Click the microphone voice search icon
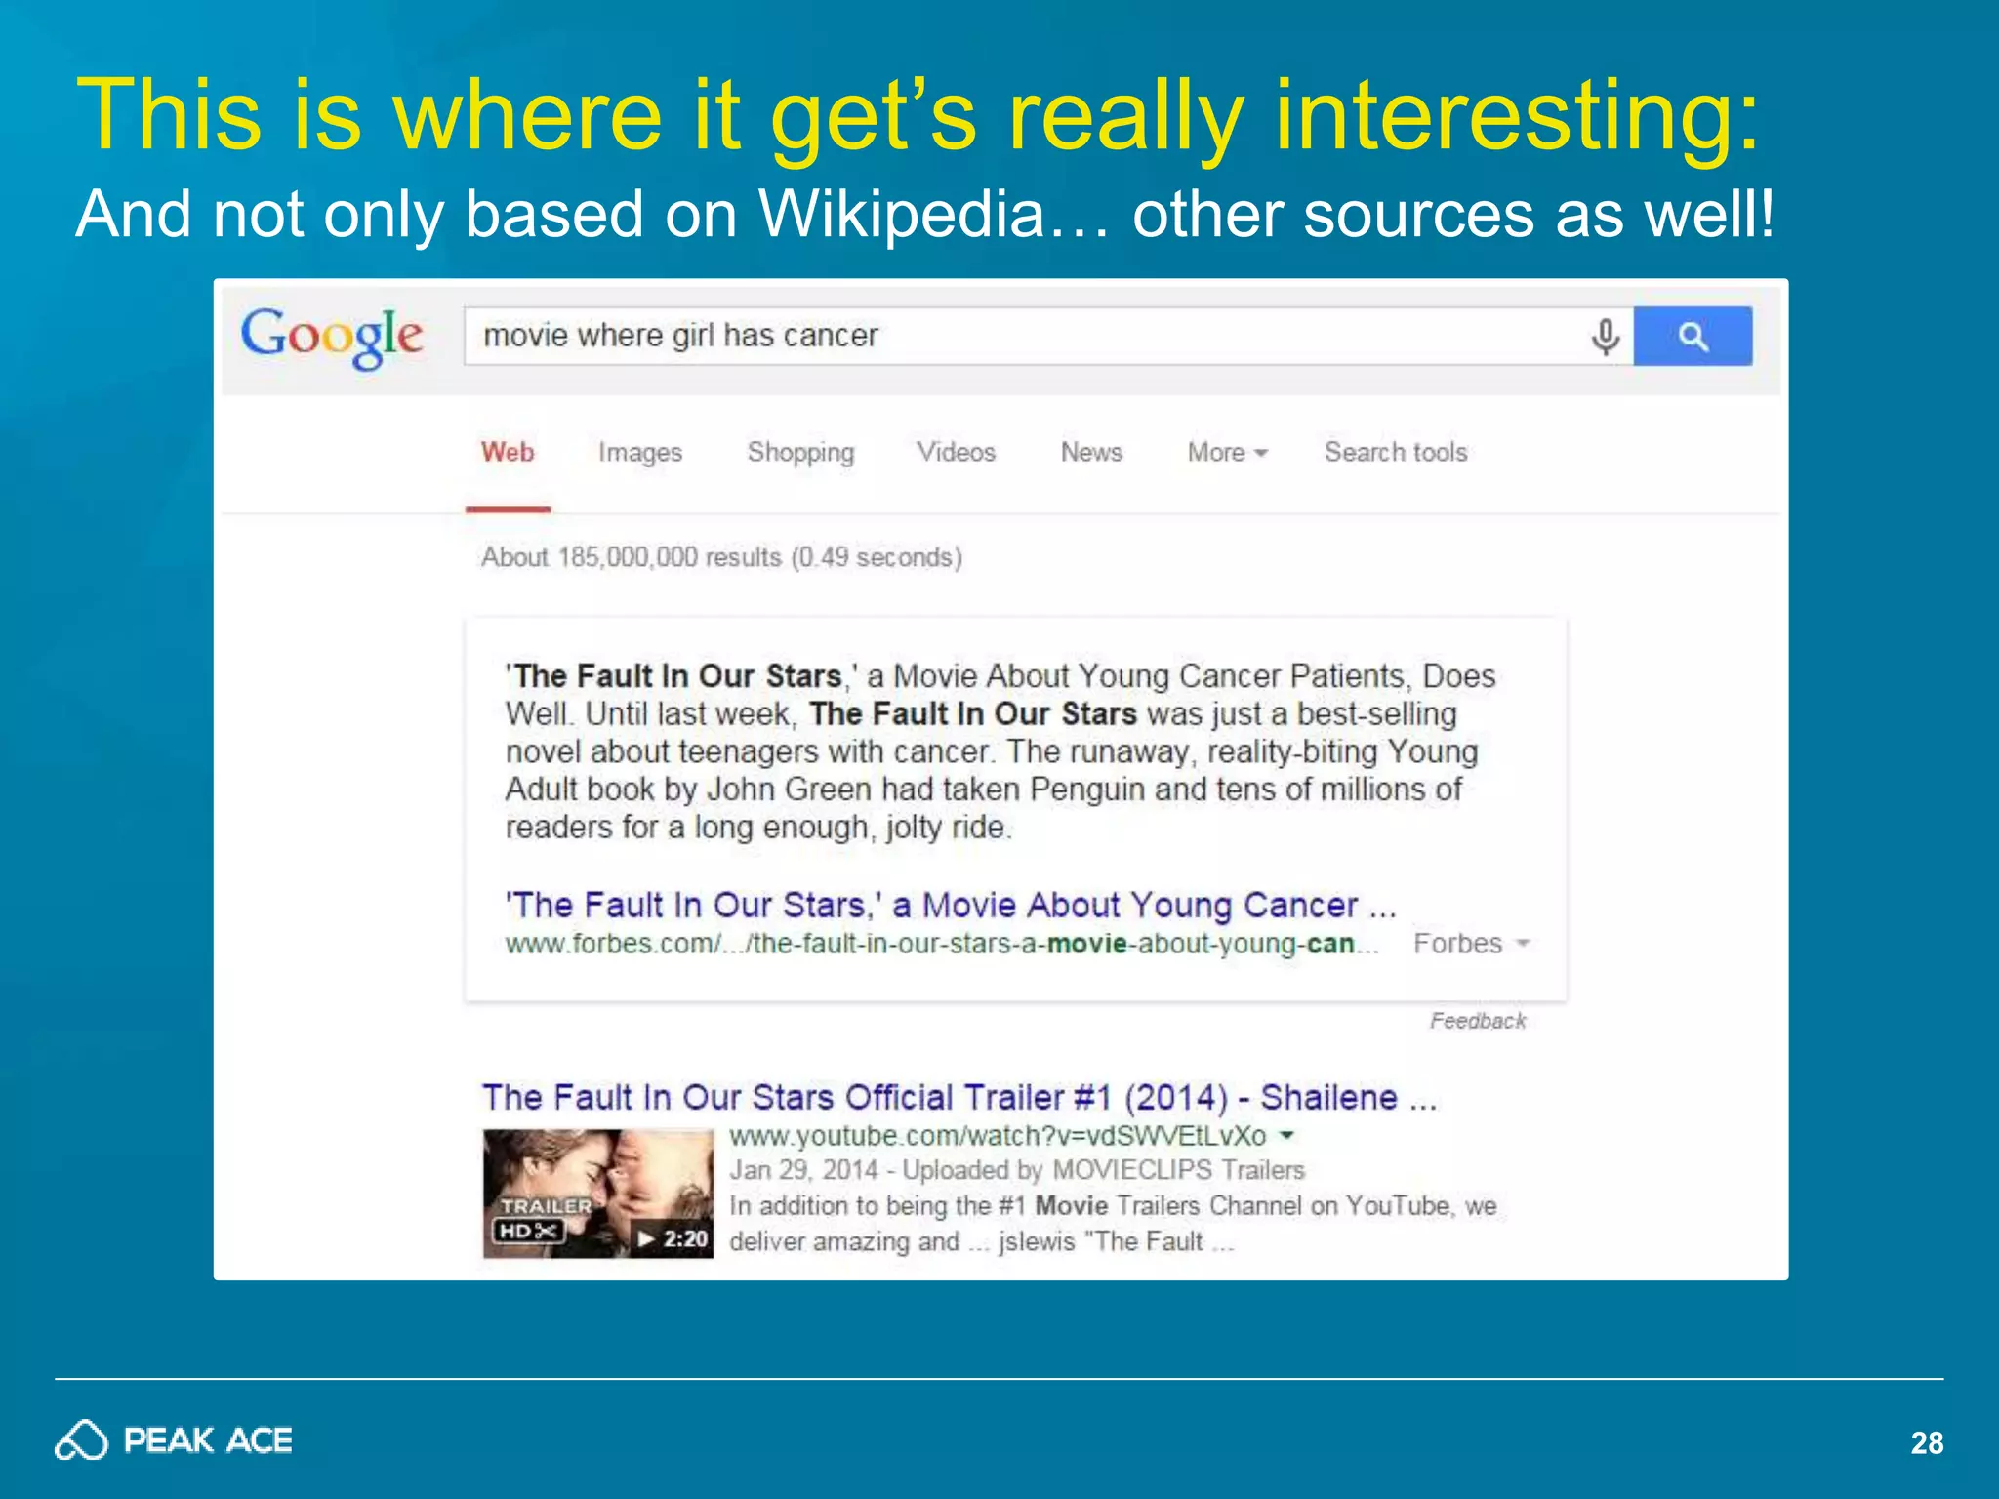The height and width of the screenshot is (1499, 1999). (1605, 337)
